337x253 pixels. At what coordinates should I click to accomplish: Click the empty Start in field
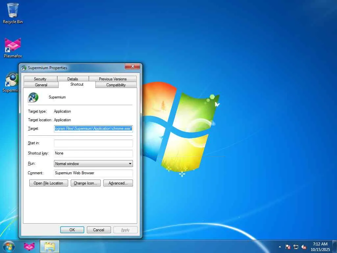point(93,143)
